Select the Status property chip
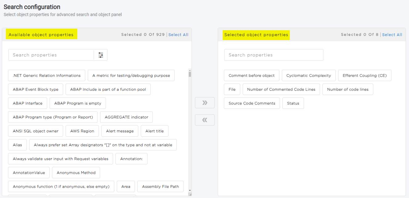This screenshot has height=198, width=409. (293, 103)
